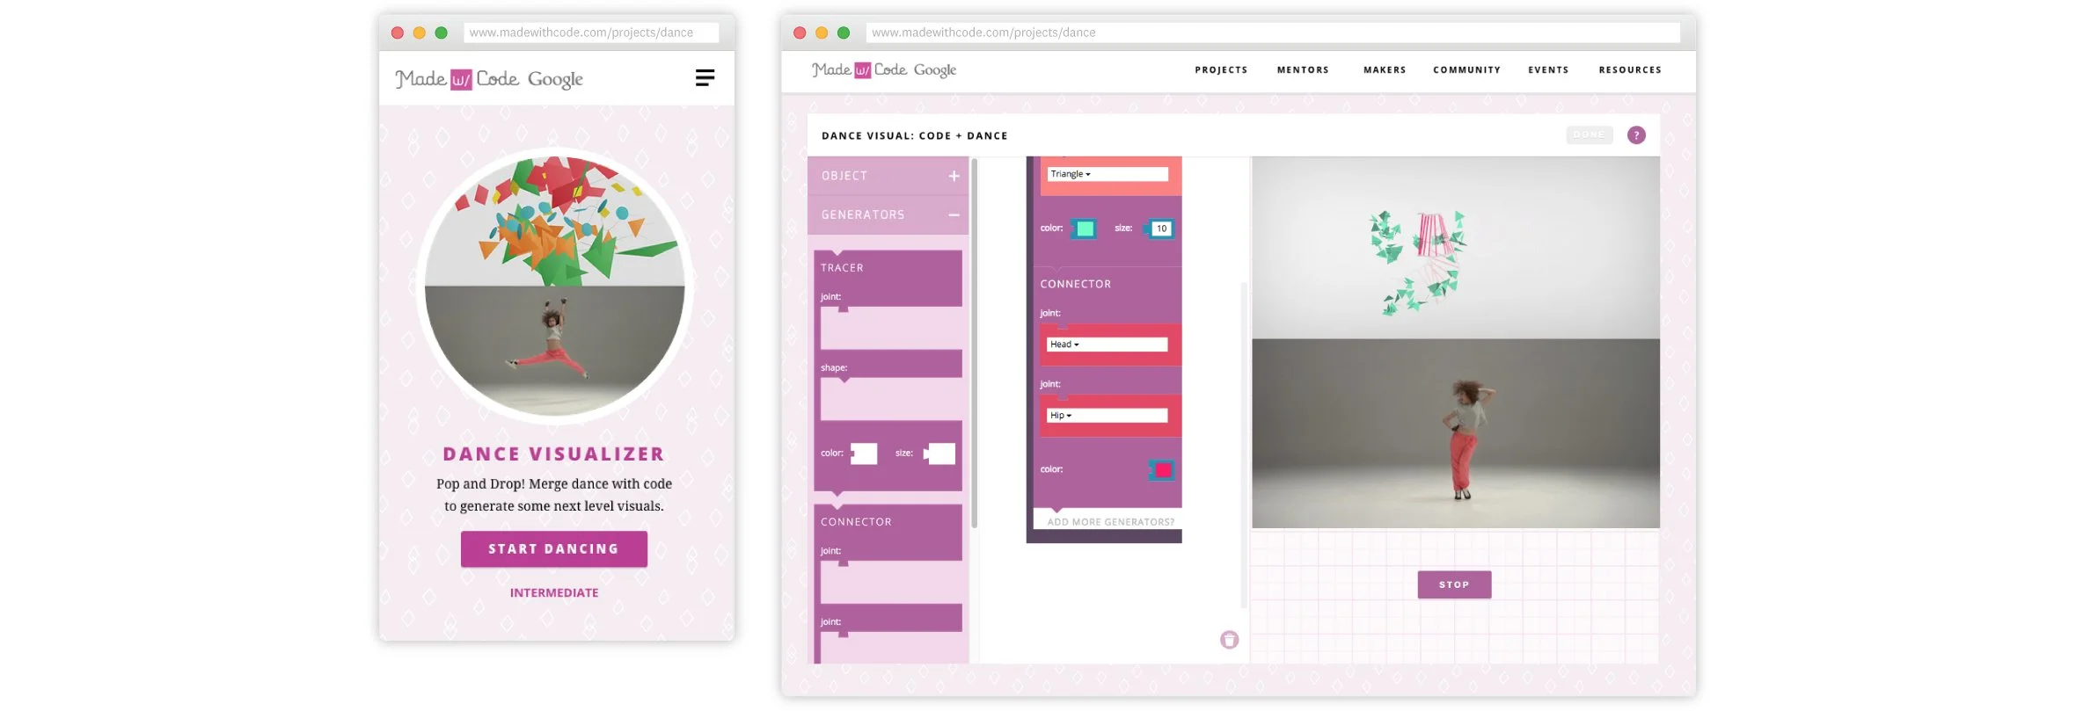Click the DANCE VISUALIZER heading
The height and width of the screenshot is (711, 2076).
click(554, 454)
